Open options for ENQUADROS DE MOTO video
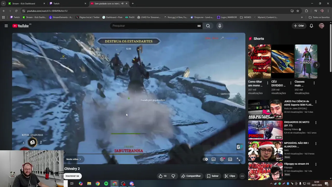This screenshot has width=332, height=187. [x=316, y=123]
